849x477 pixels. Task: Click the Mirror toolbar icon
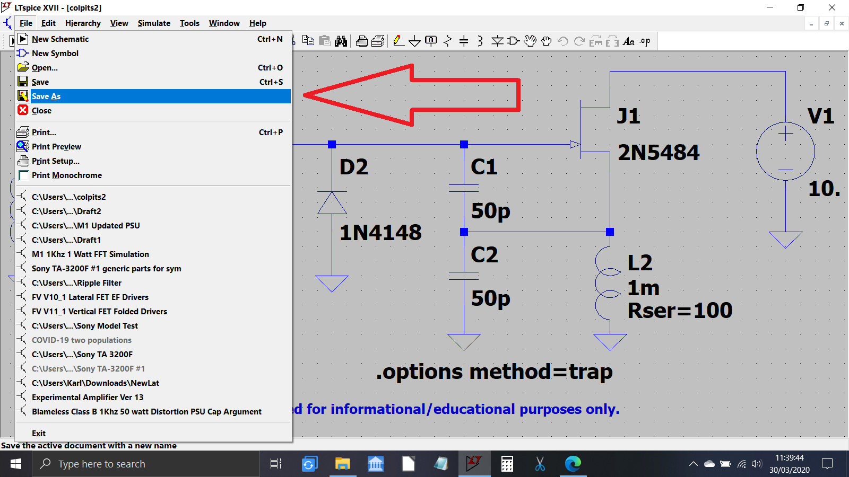tap(612, 41)
